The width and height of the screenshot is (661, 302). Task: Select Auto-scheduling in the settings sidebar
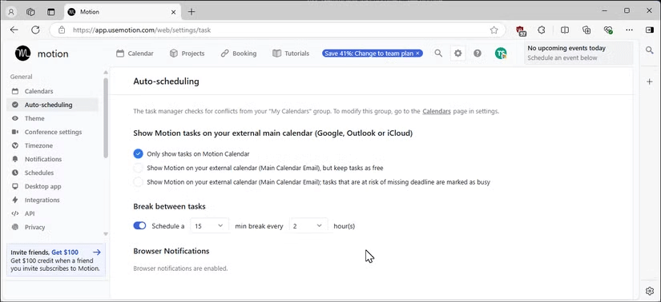tap(52, 105)
